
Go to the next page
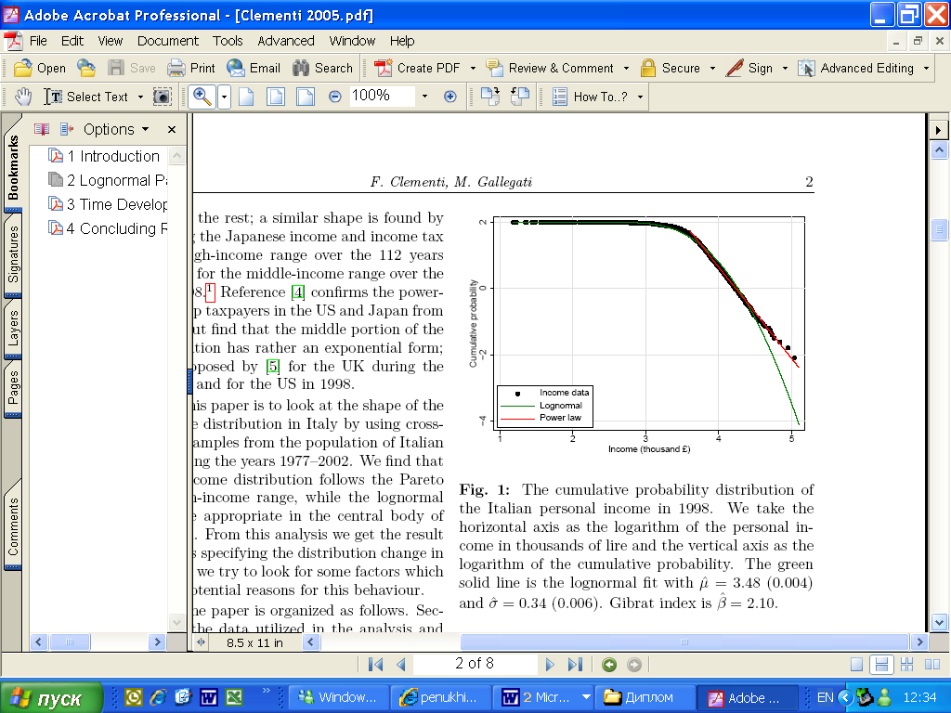click(x=550, y=665)
